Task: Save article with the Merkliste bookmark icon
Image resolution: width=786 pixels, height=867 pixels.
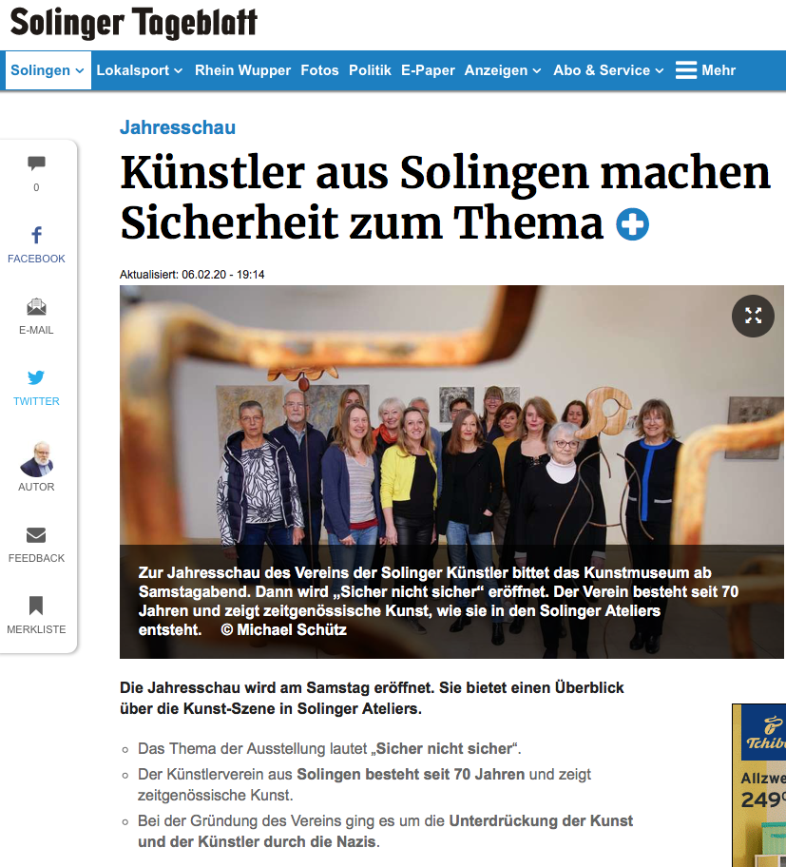Action: (36, 606)
